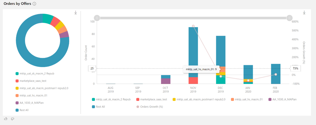The width and height of the screenshot is (316, 125).
Task: Click the SEP 2019 axis label
Action: pos(138,90)
